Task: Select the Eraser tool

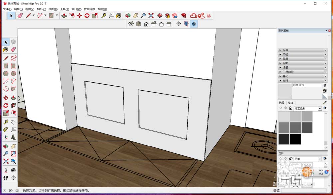Action: coord(13,49)
